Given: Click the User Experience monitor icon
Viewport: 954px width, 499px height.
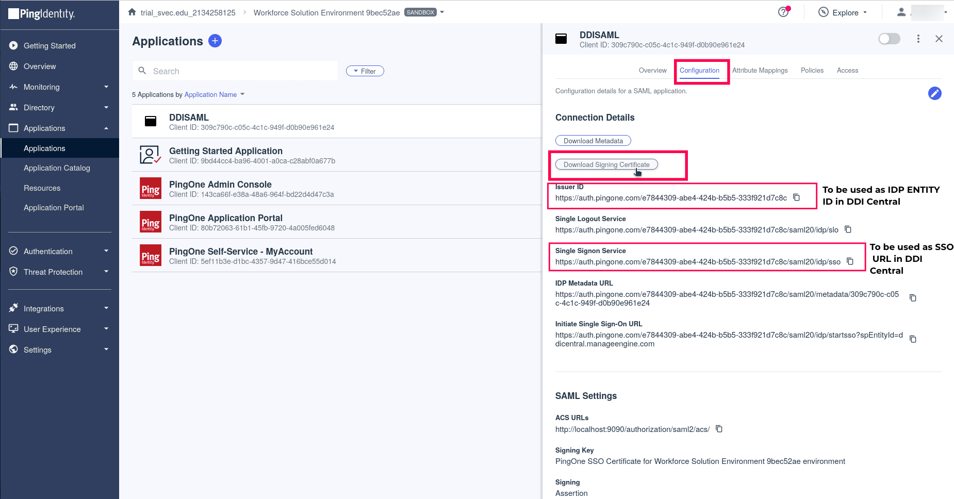Looking at the screenshot, I should [13, 329].
